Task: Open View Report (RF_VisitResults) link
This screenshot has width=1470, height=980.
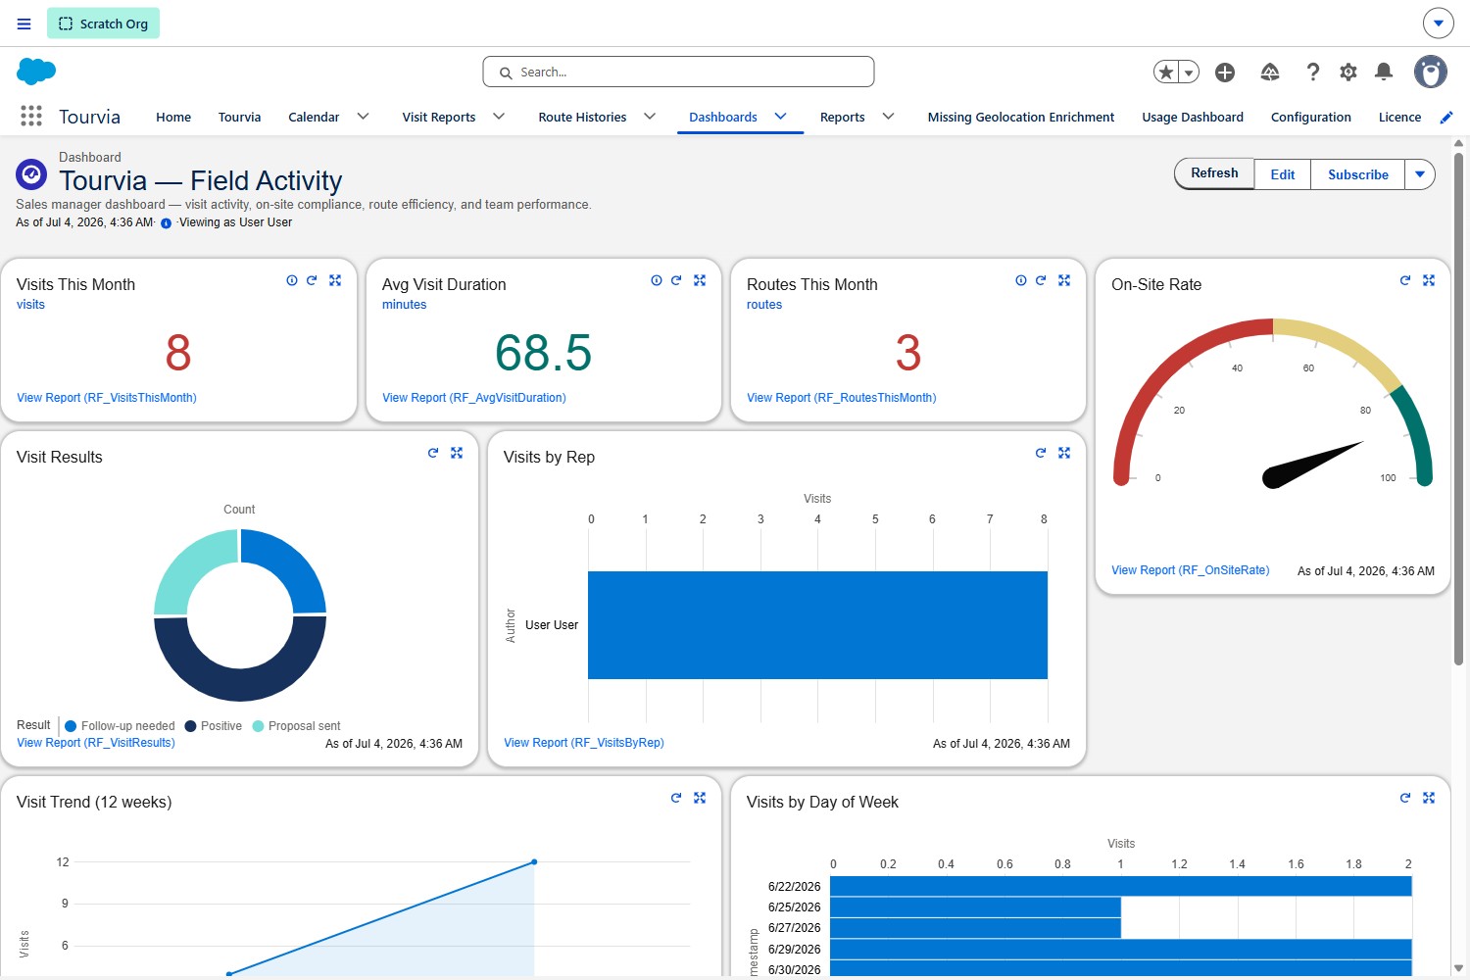Action: [96, 743]
